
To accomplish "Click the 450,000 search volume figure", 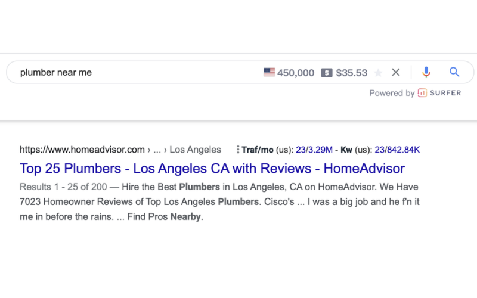I will [296, 73].
